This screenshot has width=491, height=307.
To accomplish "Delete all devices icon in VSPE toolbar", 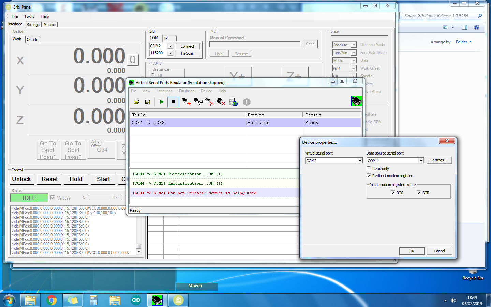I will (221, 102).
